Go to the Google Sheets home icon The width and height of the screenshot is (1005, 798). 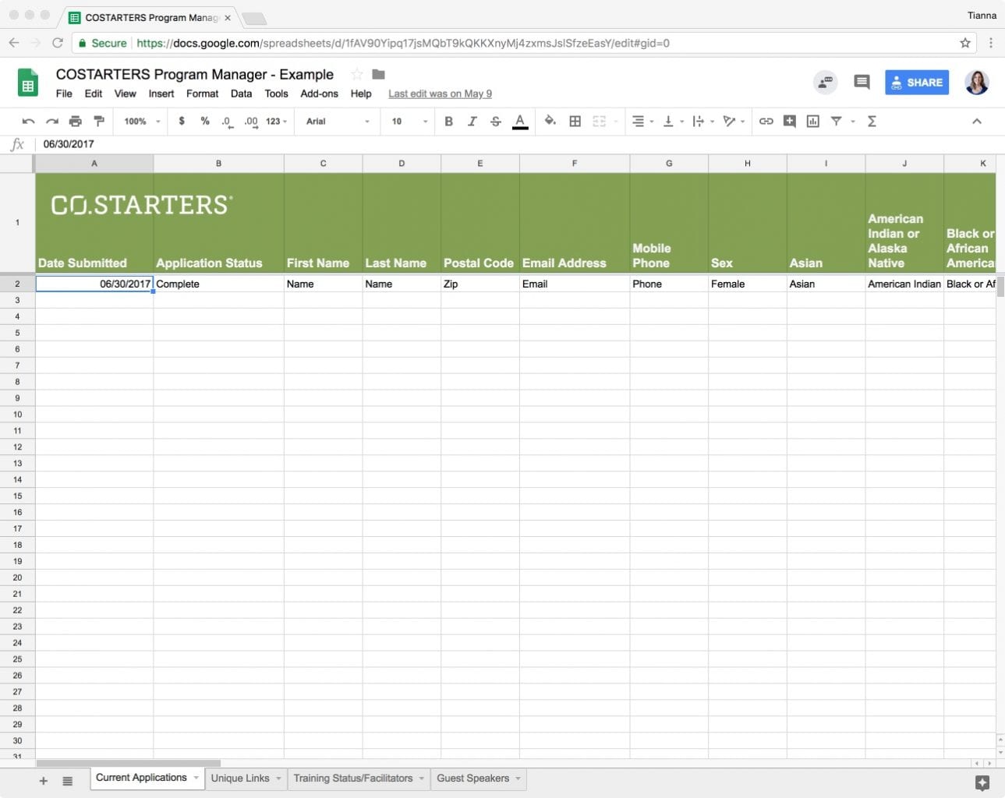[28, 82]
